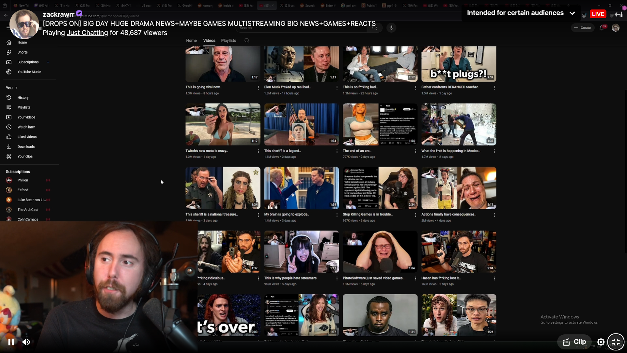This screenshot has height=353, width=627.
Task: Expand 'Intended for certain audiences' dropdown
Action: tap(572, 13)
